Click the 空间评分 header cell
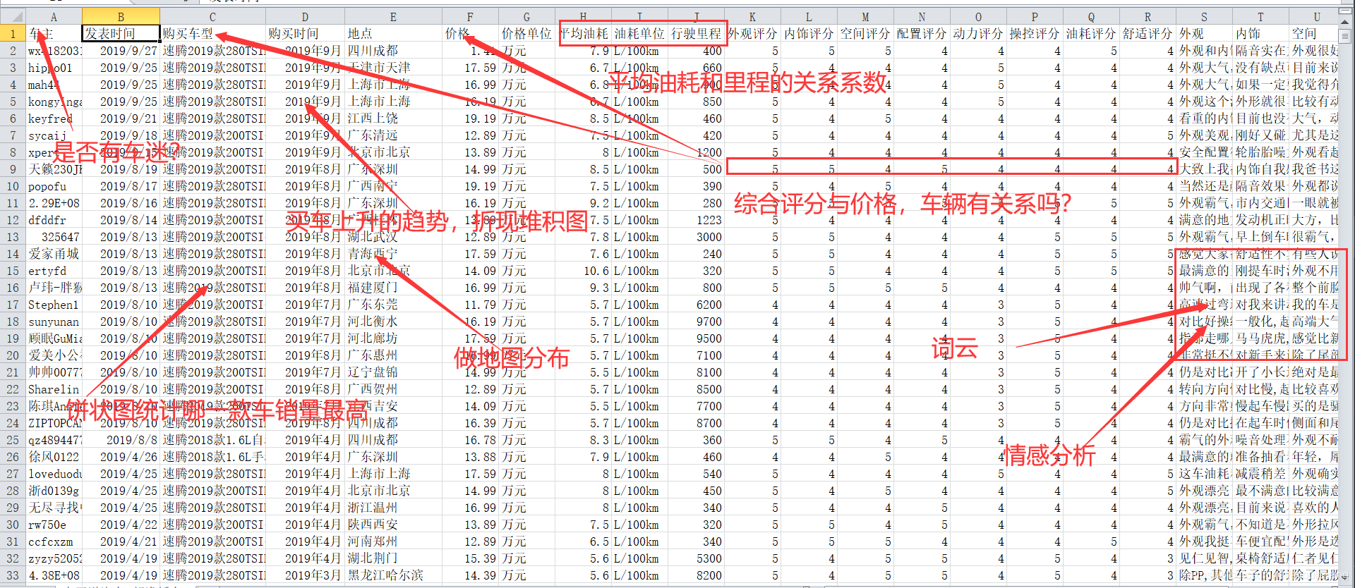 pos(865,33)
